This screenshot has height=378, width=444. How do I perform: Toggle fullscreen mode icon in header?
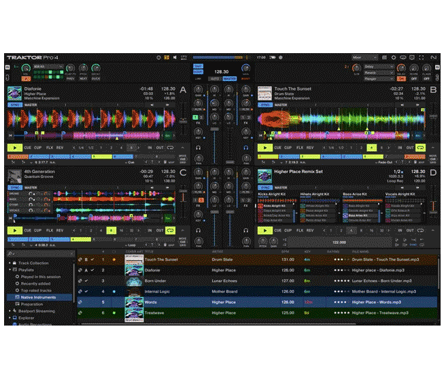(422, 58)
